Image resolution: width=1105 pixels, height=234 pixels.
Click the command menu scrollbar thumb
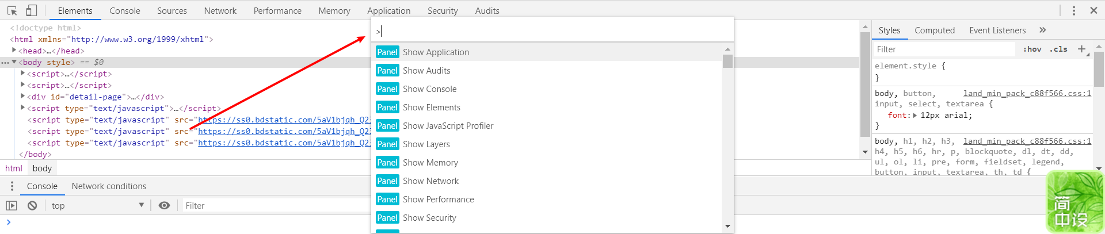[727, 61]
